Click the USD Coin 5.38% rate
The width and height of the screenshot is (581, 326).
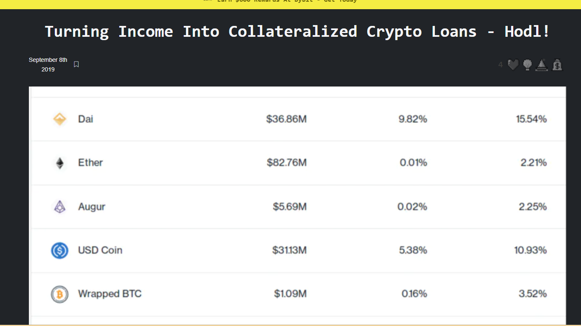pos(413,250)
